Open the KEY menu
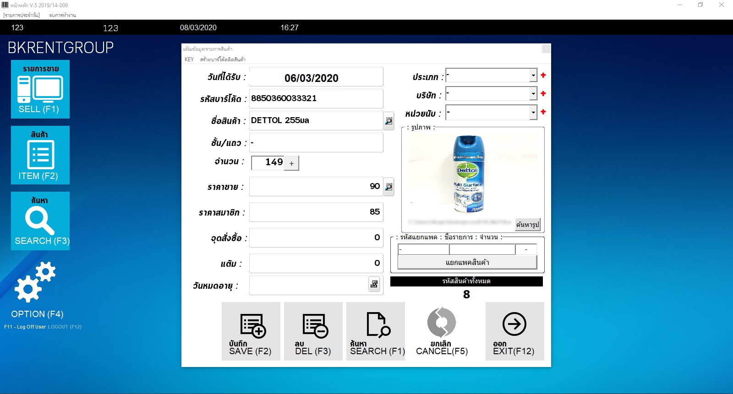Viewport: 733px width, 394px height. [189, 59]
